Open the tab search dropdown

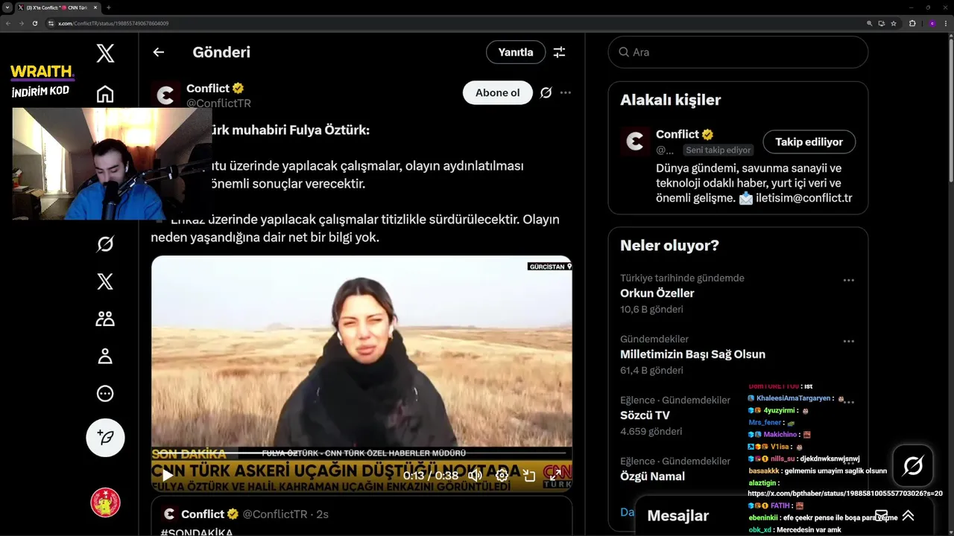click(x=7, y=7)
